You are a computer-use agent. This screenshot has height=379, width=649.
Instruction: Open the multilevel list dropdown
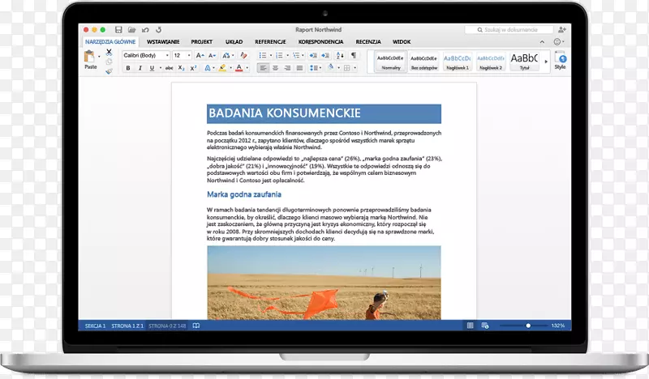click(303, 55)
